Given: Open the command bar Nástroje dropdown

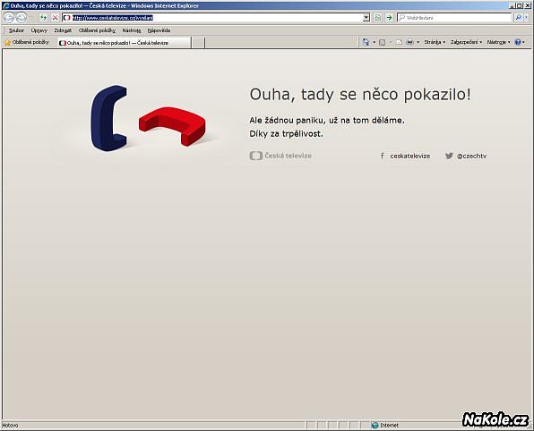Looking at the screenshot, I should click(x=498, y=42).
